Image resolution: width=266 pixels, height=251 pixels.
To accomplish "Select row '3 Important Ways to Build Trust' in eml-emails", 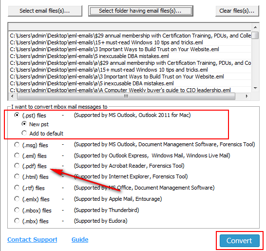I will tap(130, 49).
